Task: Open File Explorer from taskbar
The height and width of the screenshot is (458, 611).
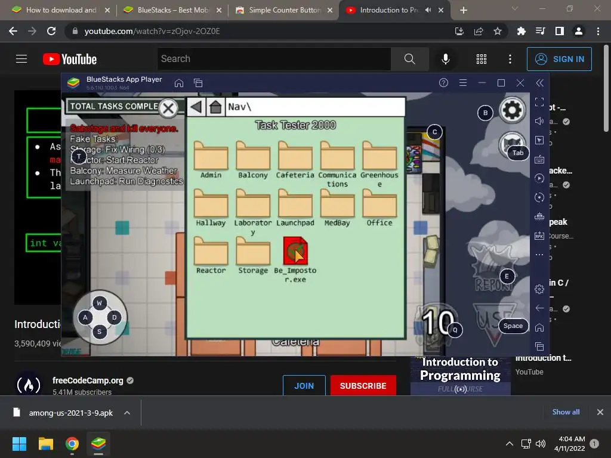Action: 45,444
